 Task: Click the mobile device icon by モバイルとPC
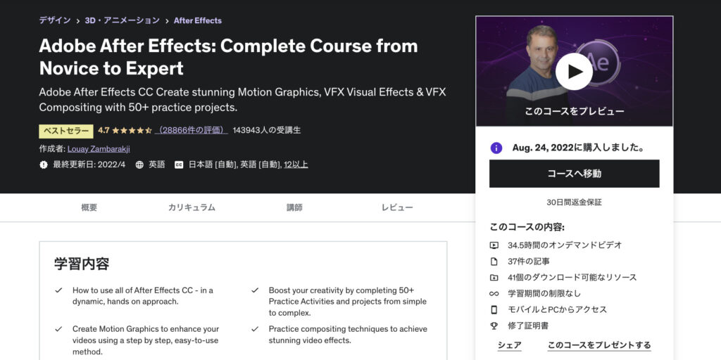coord(494,309)
